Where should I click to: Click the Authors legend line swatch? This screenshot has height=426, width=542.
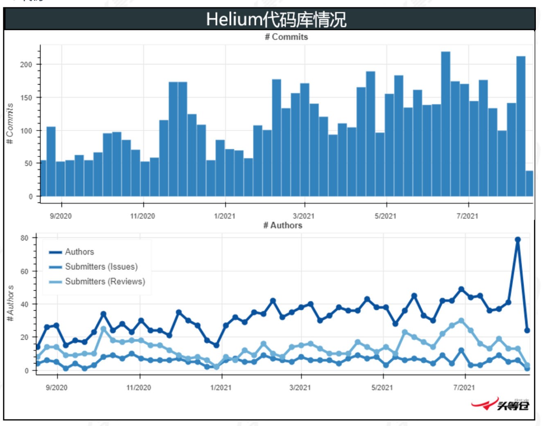[x=55, y=252]
